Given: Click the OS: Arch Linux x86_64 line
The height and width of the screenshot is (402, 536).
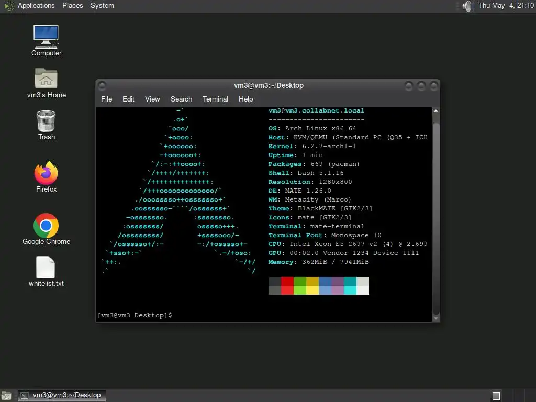Looking at the screenshot, I should pos(312,129).
